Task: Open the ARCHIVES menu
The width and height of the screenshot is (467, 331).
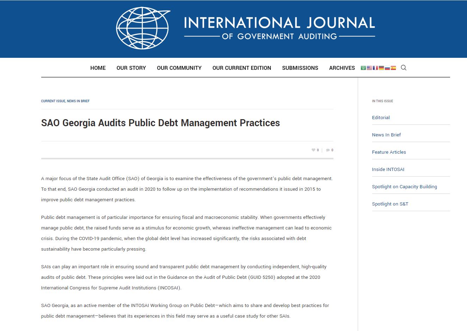Action: [x=342, y=68]
